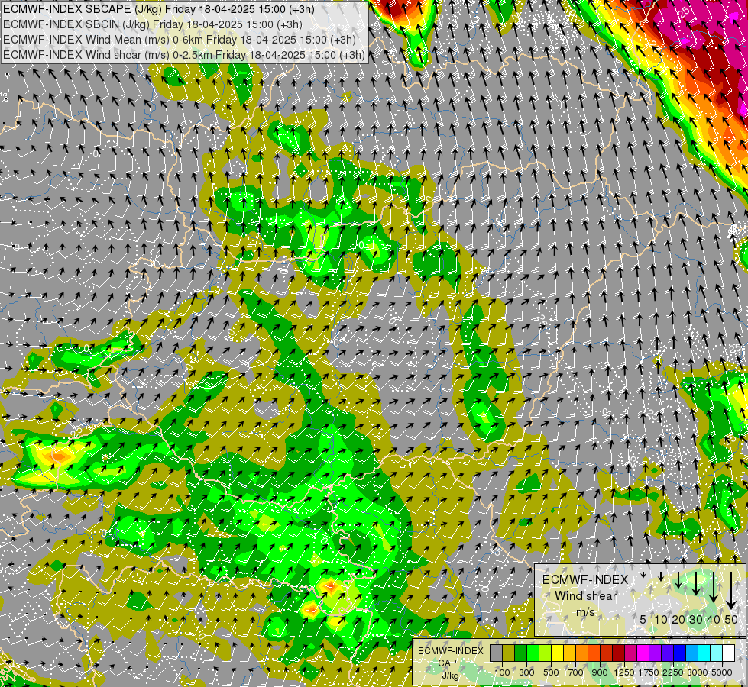
Task: Select the lime yellow-green CAPE legend swatch
Action: click(x=546, y=653)
